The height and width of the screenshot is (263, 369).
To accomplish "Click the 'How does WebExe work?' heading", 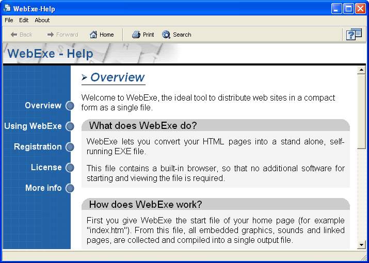I will point(146,204).
